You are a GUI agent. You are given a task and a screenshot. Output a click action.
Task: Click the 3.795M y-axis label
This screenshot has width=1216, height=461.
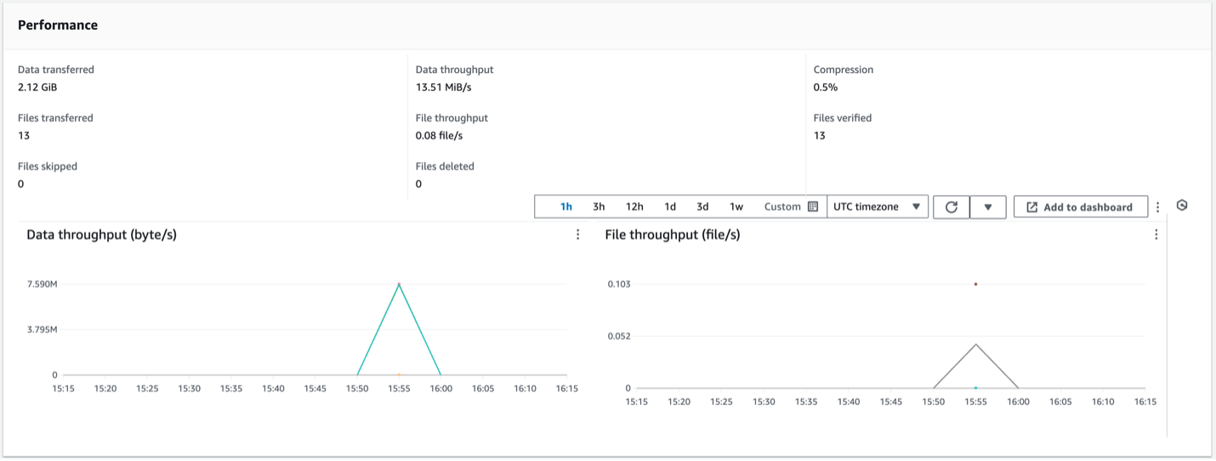[x=43, y=329]
